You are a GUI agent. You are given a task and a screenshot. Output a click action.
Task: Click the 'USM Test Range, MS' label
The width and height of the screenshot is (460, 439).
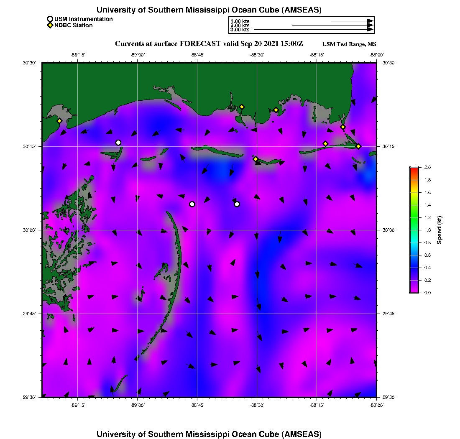[x=349, y=44]
